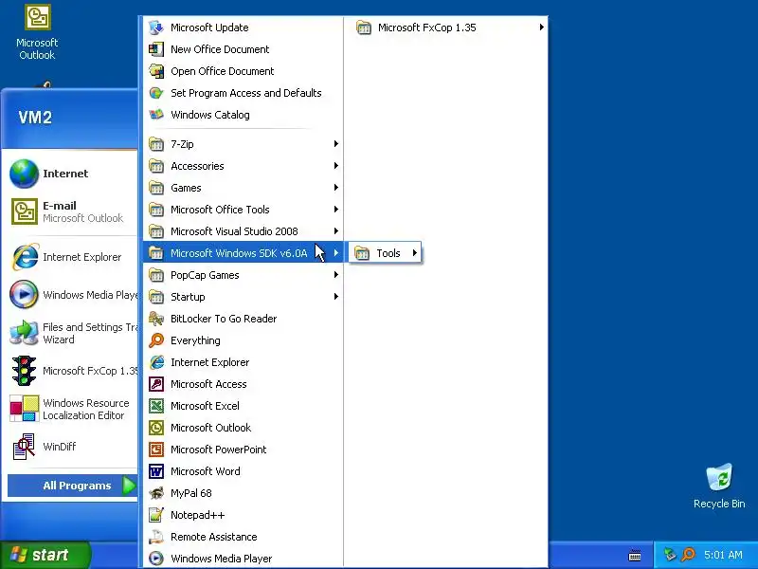The image size is (758, 569).
Task: Expand the Accessories submenu arrow
Action: point(336,165)
